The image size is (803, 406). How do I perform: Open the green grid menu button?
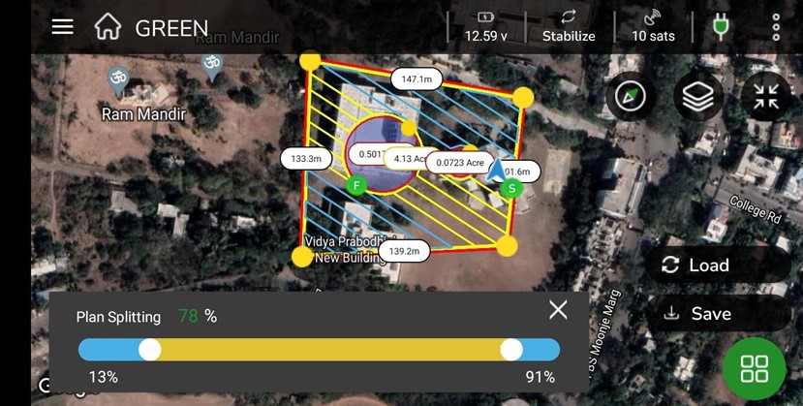pyautogui.click(x=755, y=368)
